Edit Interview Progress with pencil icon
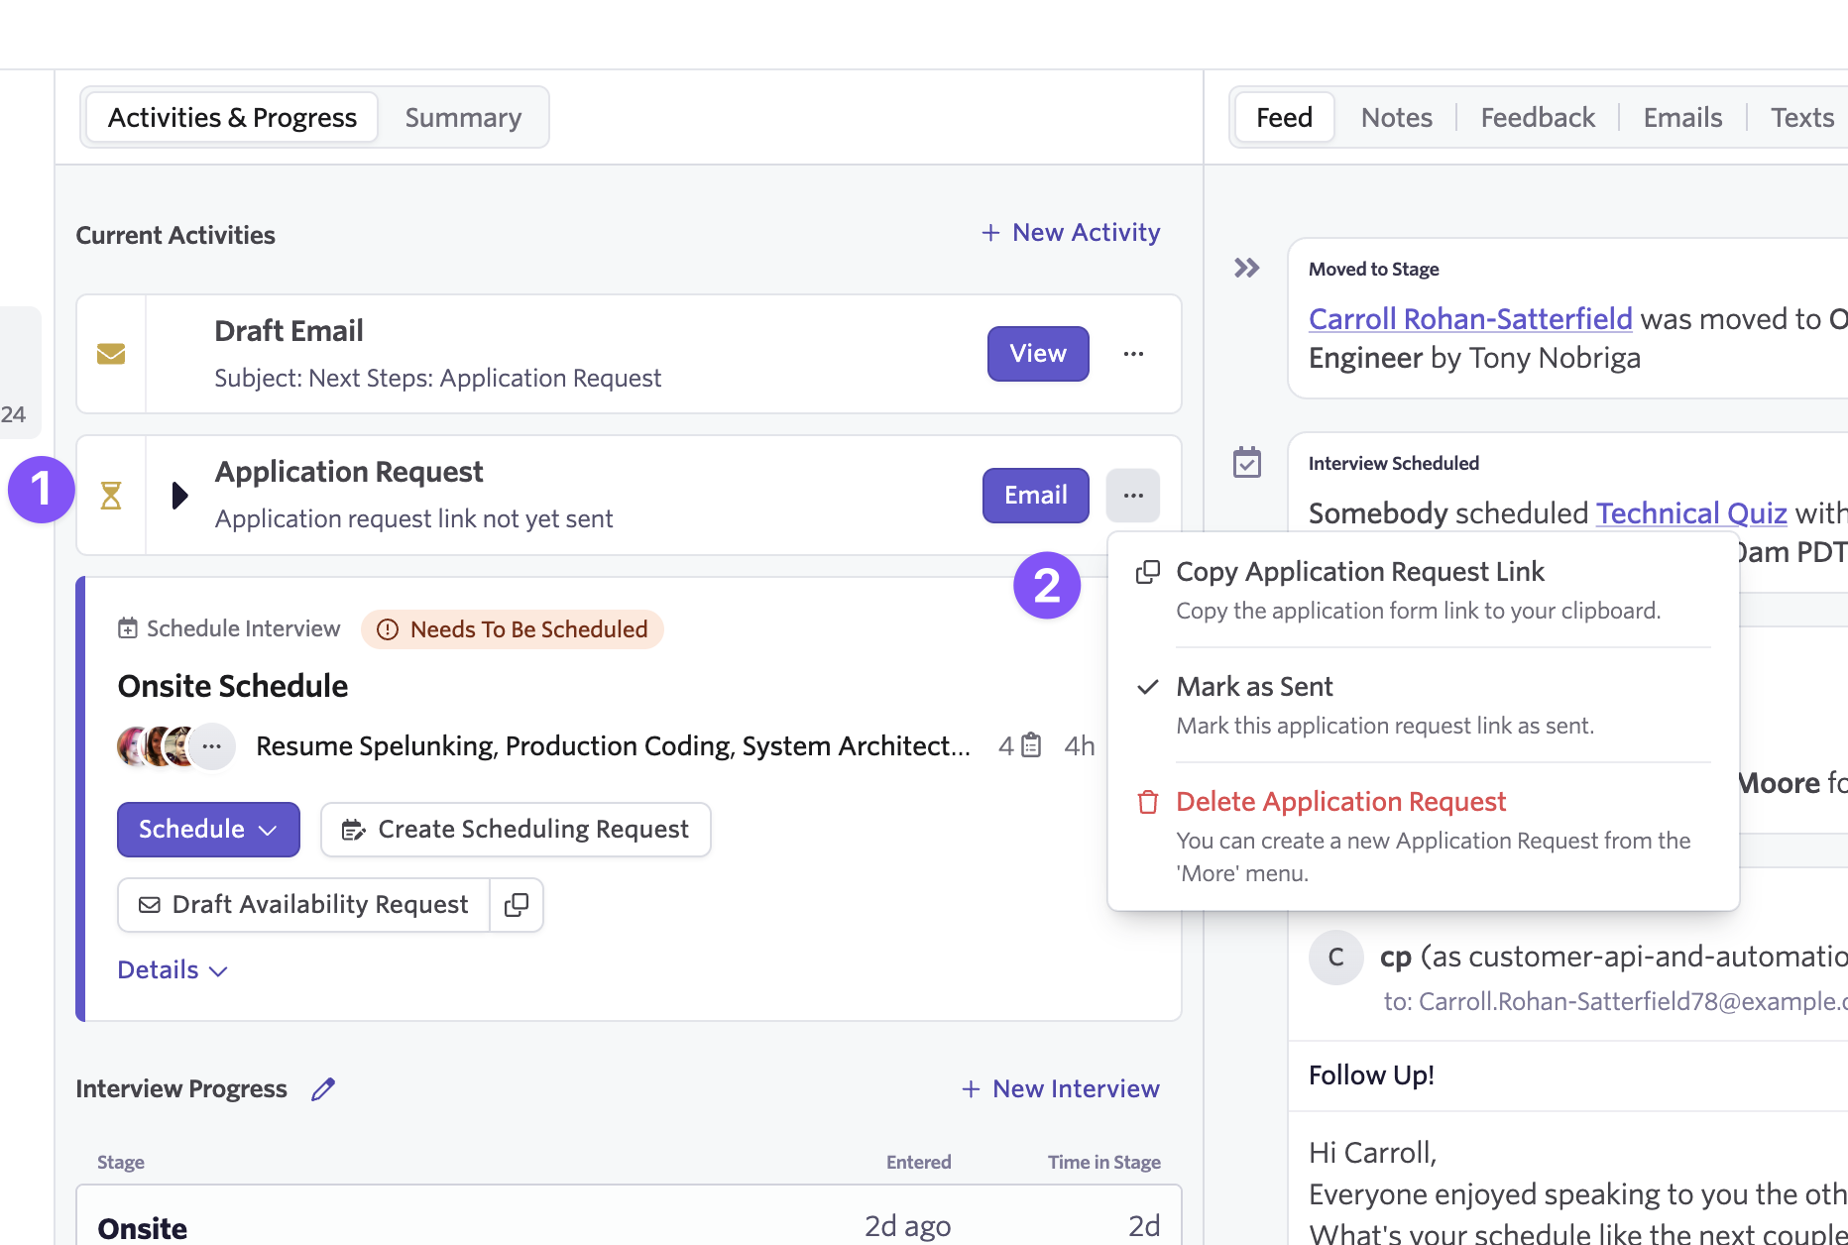The image size is (1848, 1245). pyautogui.click(x=323, y=1088)
